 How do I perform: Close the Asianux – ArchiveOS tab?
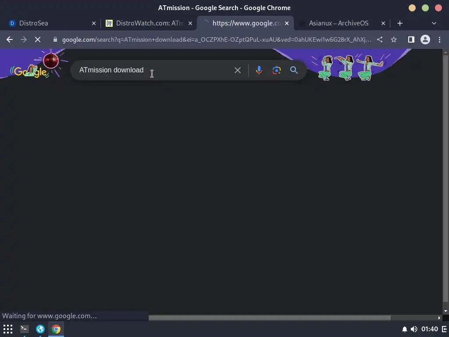pos(383,23)
